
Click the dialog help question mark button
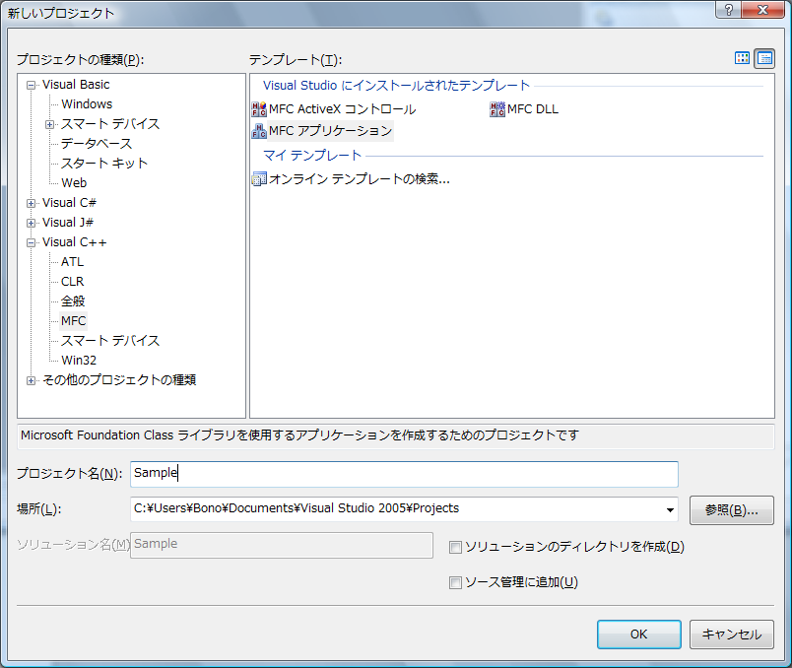(728, 10)
